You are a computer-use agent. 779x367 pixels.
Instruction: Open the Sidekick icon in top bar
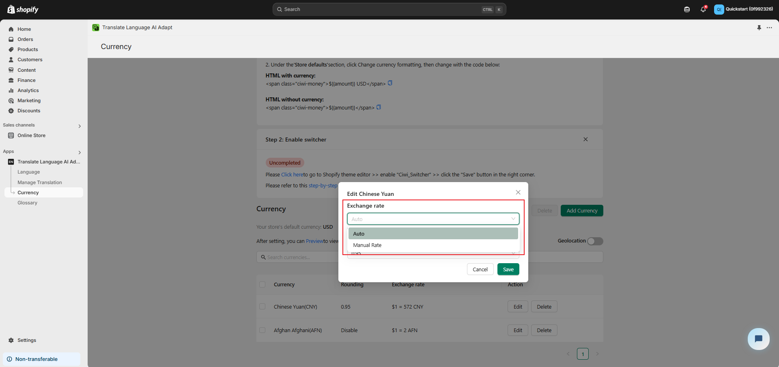point(687,9)
